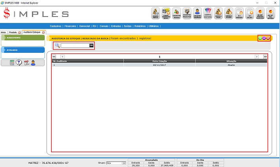Screen dimensions: 280x167
Task: Click the green add record button
Action: tap(260, 38)
